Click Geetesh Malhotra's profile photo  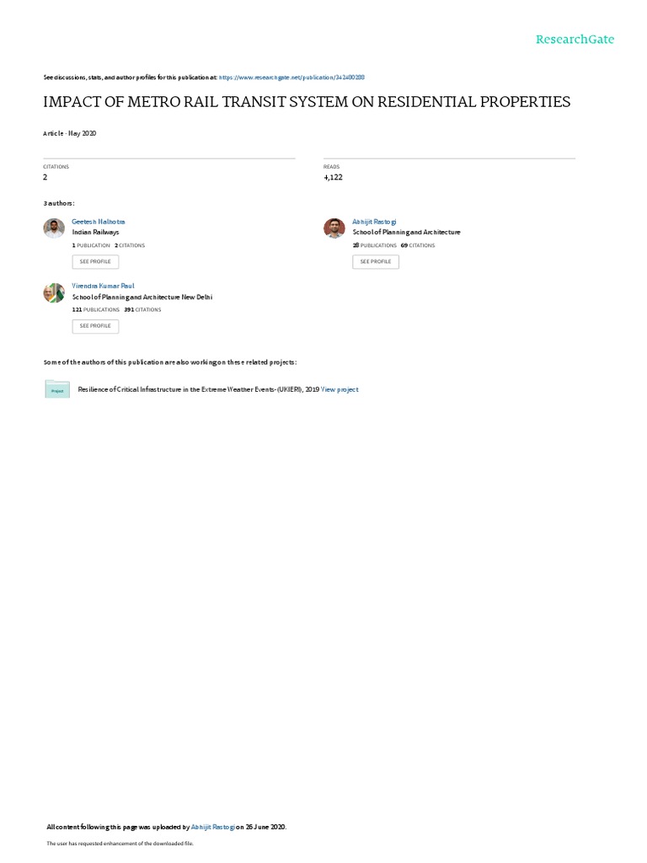pos(54,228)
